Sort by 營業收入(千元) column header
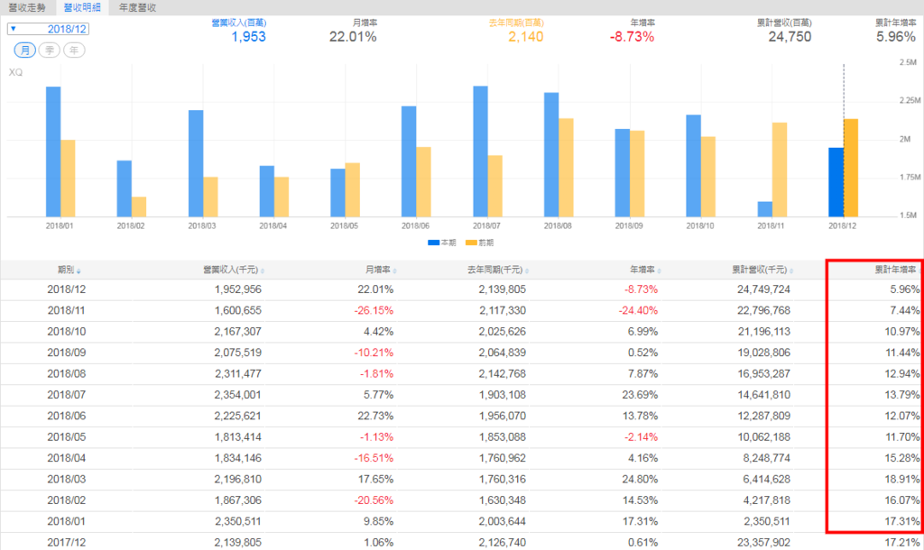This screenshot has height=550, width=924. tap(234, 270)
